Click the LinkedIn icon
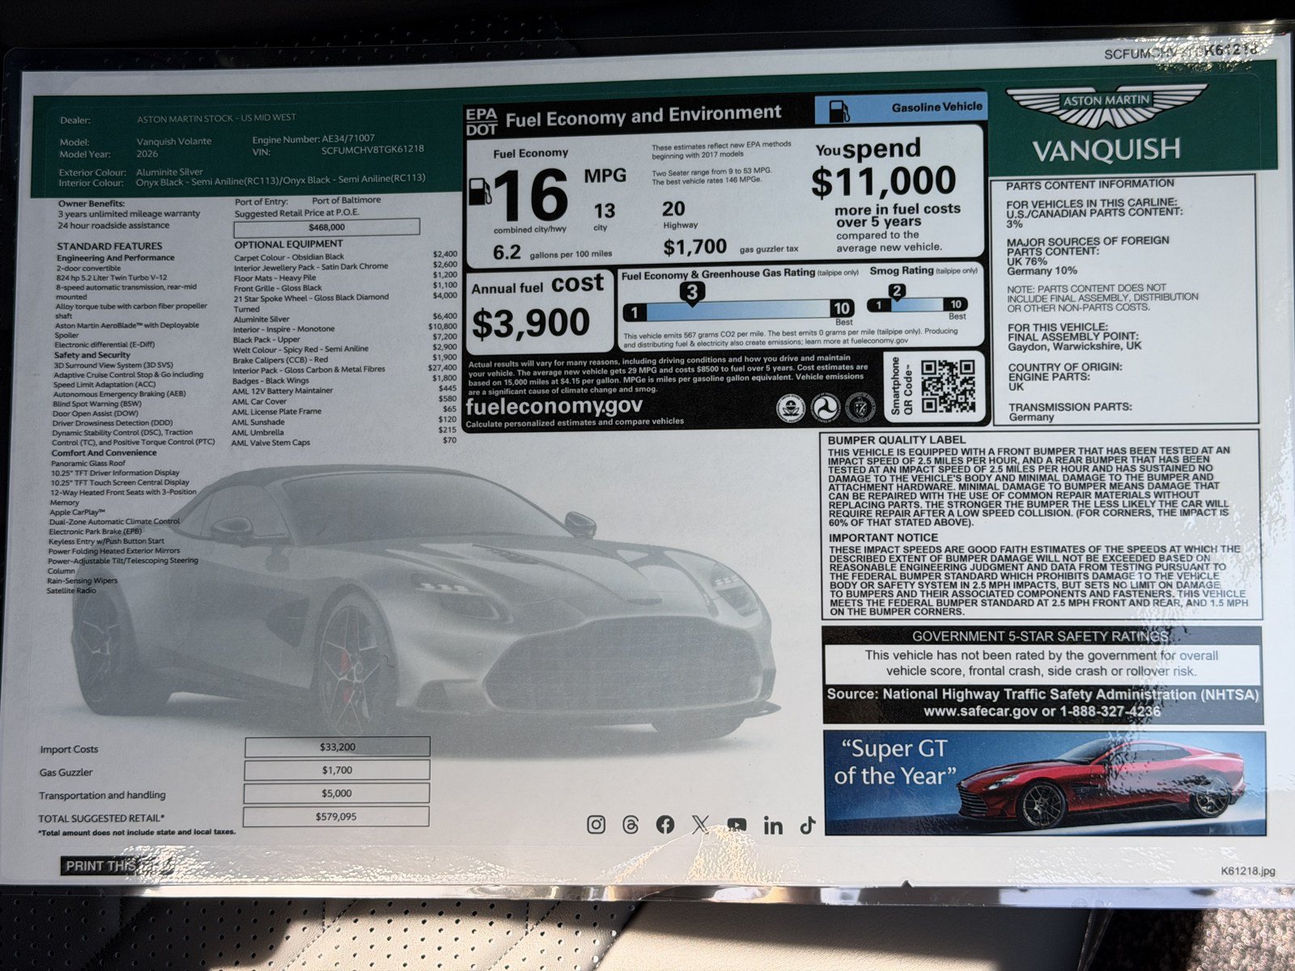Image resolution: width=1295 pixels, height=971 pixels. [773, 825]
